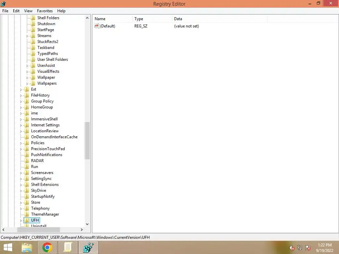Expand the Wallpaper key
Viewport: 339px width, 254px height.
[x=27, y=77]
